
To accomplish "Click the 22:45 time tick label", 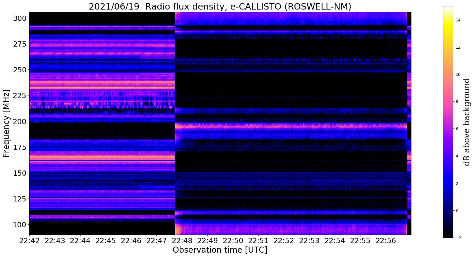I will click(x=106, y=241).
